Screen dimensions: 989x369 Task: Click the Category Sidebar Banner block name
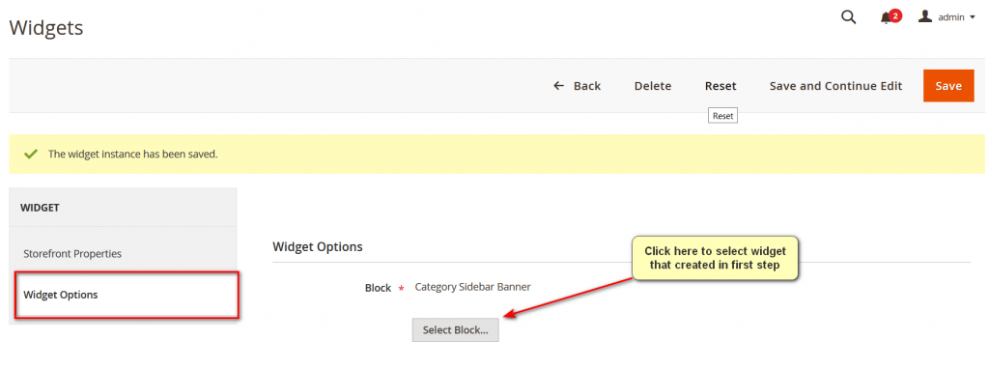pyautogui.click(x=473, y=287)
